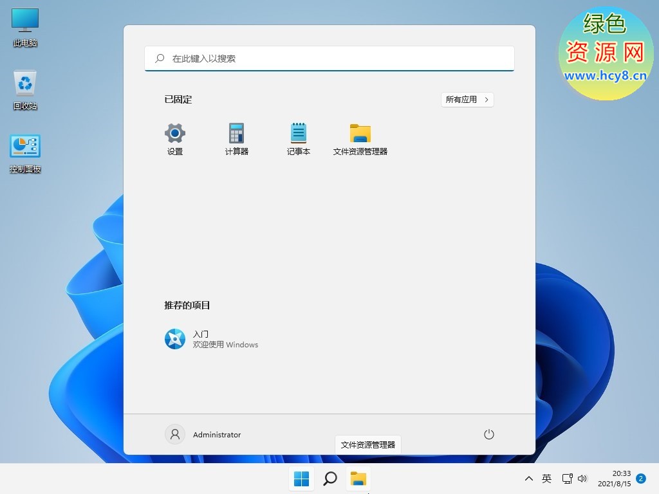Open the notification badge showing 2

click(x=641, y=479)
